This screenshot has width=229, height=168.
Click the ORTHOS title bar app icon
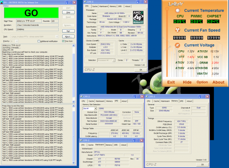pos(2,2)
